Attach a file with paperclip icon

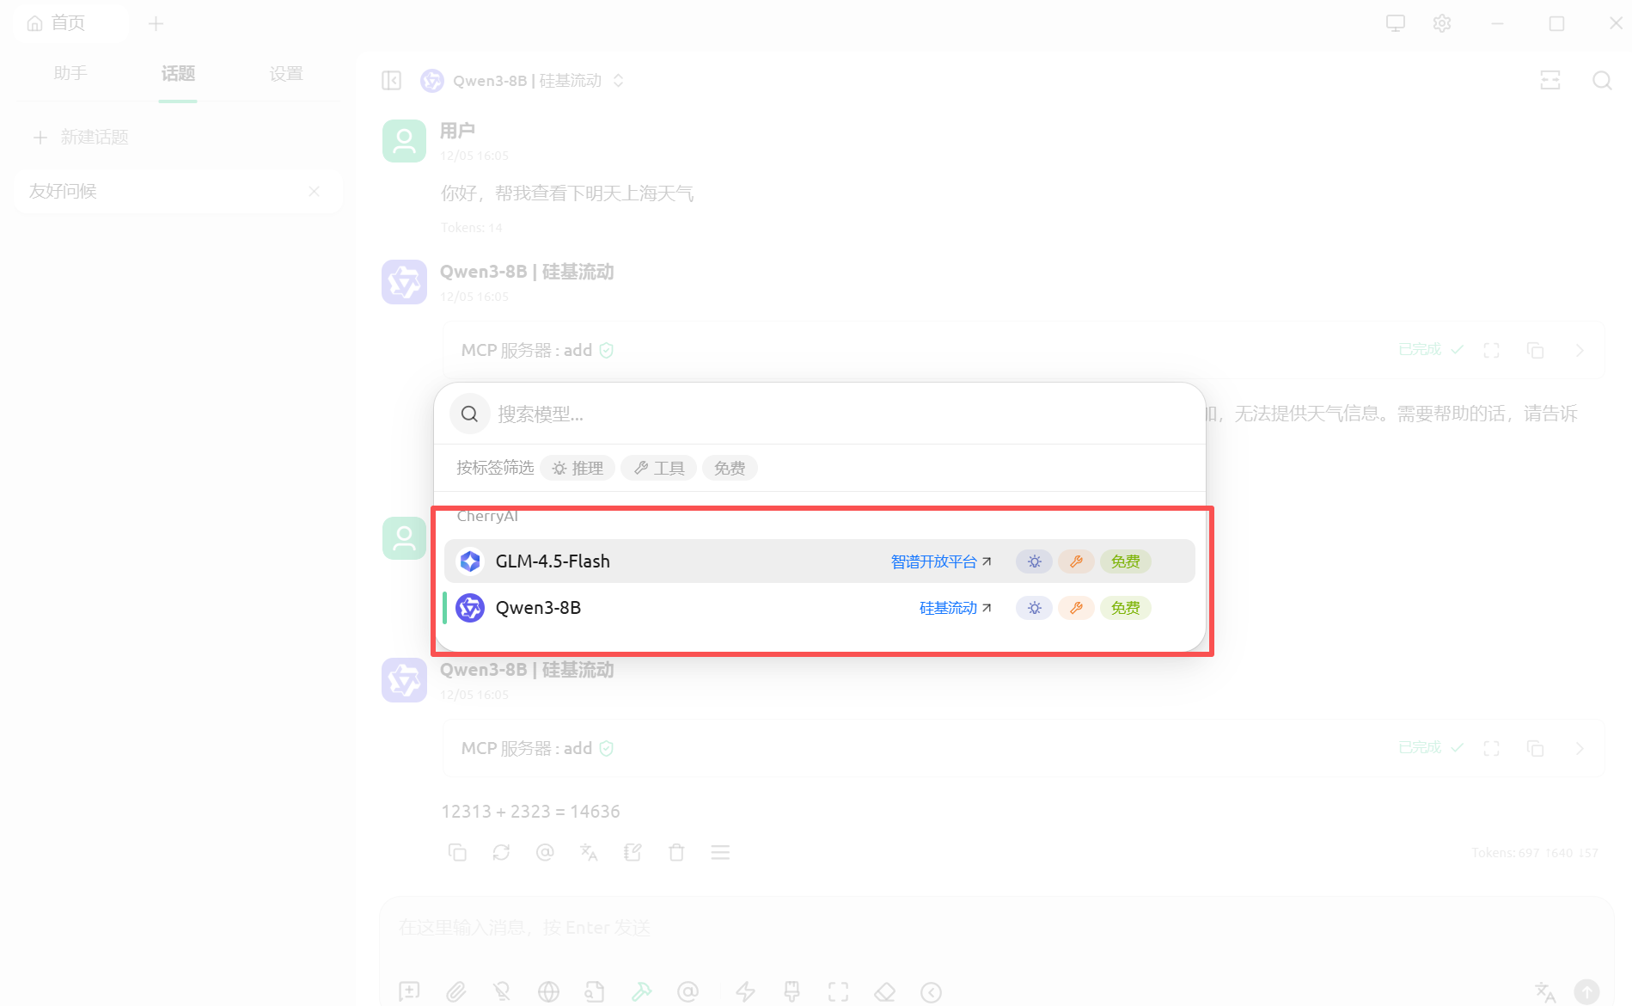coord(455,991)
